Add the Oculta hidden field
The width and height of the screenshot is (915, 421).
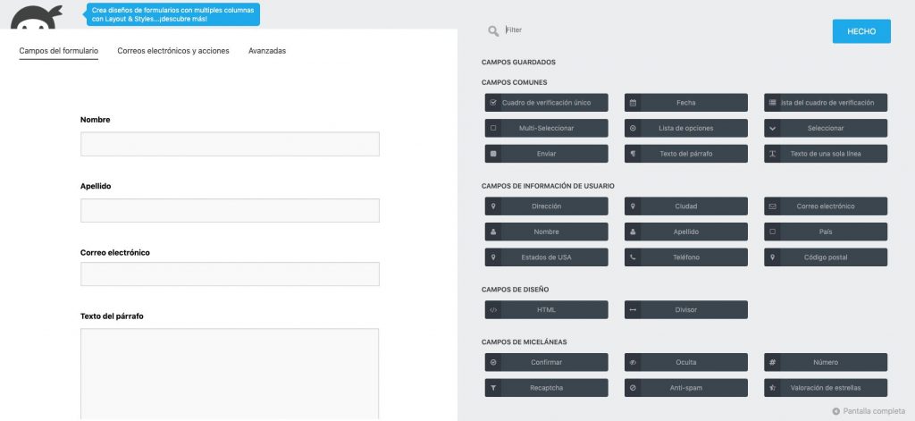tap(685, 363)
